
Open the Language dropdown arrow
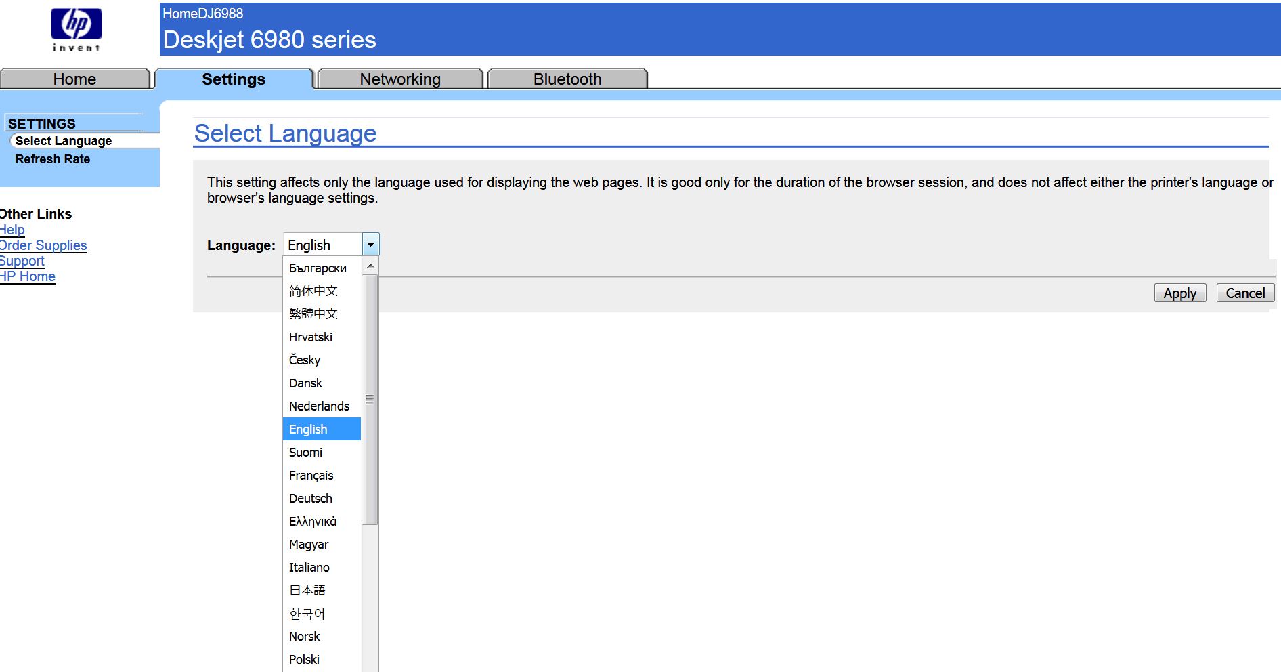coord(371,245)
